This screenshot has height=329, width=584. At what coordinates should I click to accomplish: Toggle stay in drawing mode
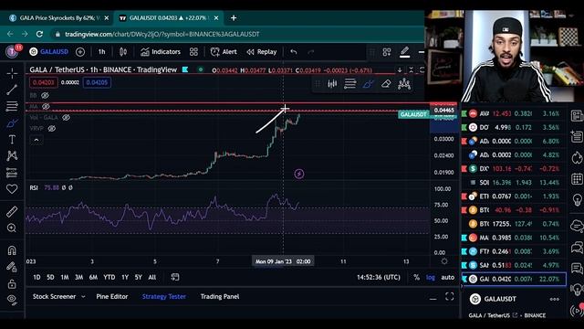click(12, 267)
